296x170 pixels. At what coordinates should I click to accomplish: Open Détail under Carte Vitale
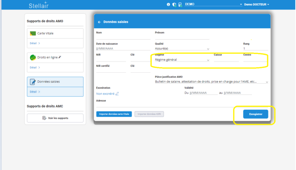tap(35, 43)
